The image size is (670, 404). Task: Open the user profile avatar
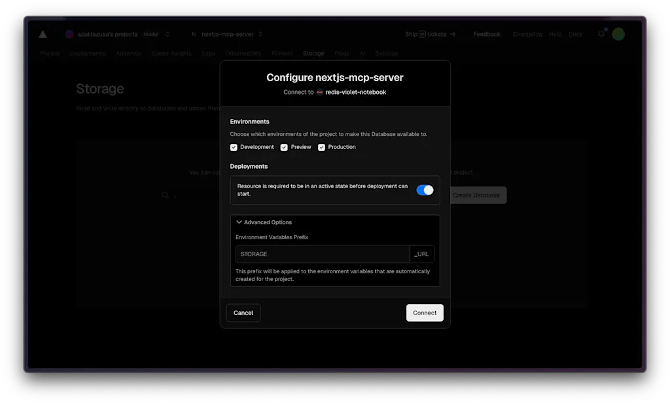click(x=618, y=34)
